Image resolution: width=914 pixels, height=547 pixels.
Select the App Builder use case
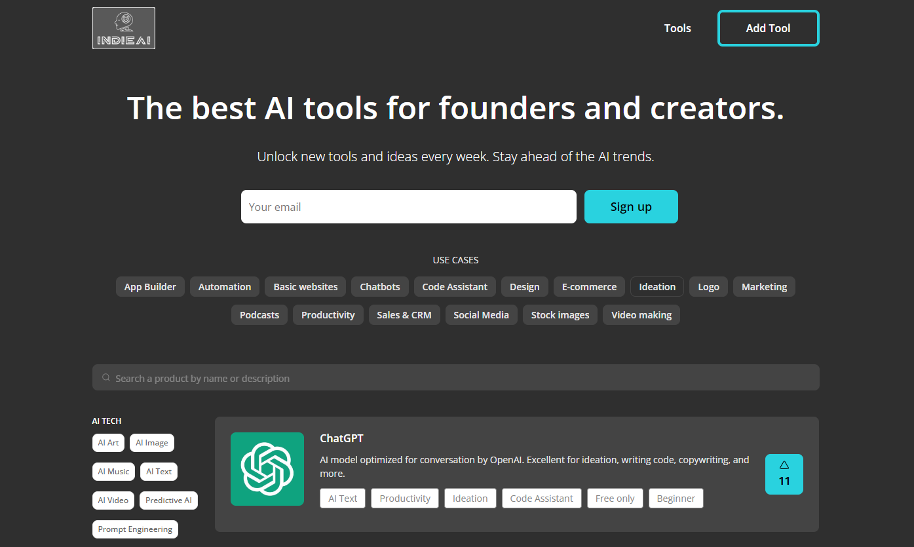(x=150, y=287)
